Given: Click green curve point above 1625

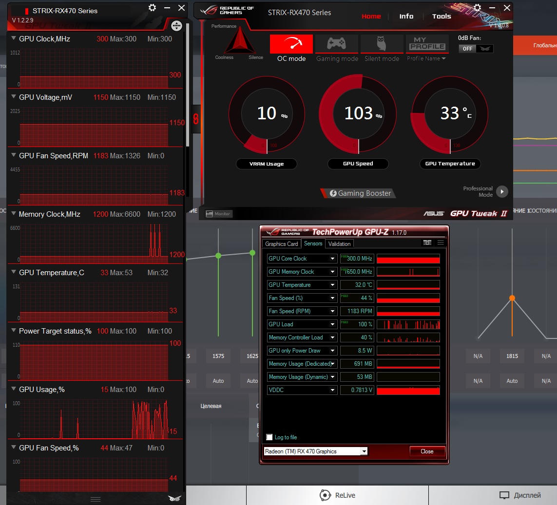Looking at the screenshot, I should click(x=252, y=253).
